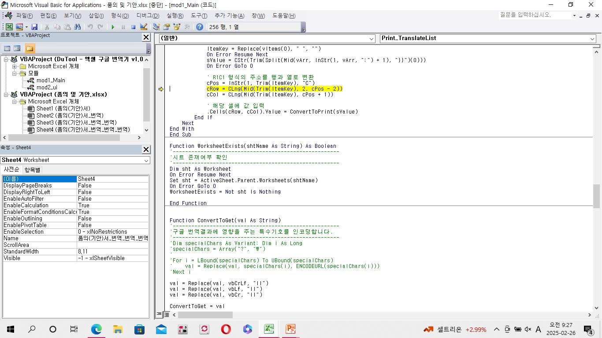Open the 디버그(D) menu
This screenshot has width=602, height=338.
[x=147, y=15]
